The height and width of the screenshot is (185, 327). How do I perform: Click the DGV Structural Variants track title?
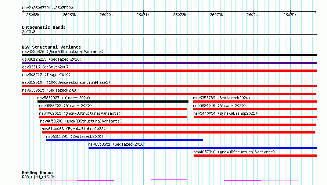[51, 47]
